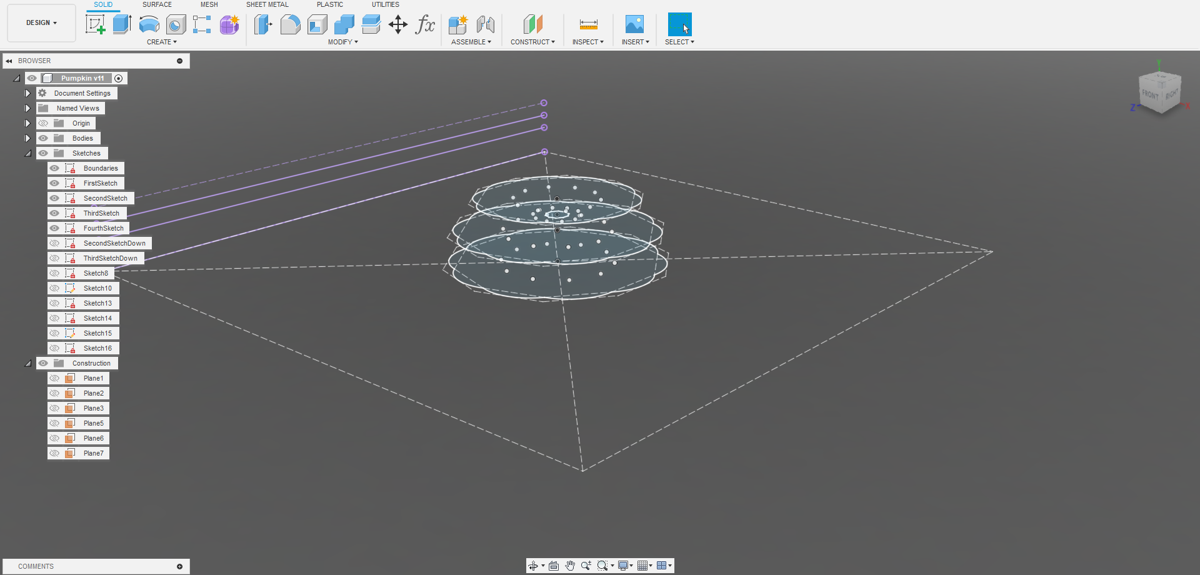Open the SELECT dropdown menu
The height and width of the screenshot is (575, 1200).
point(679,42)
